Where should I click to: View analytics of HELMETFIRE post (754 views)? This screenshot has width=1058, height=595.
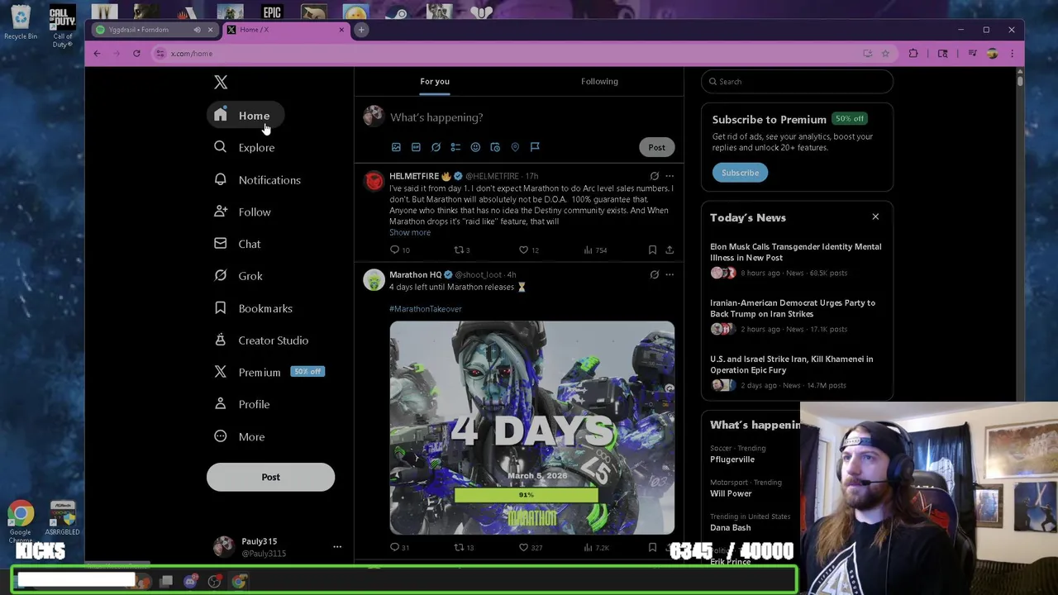(595, 250)
